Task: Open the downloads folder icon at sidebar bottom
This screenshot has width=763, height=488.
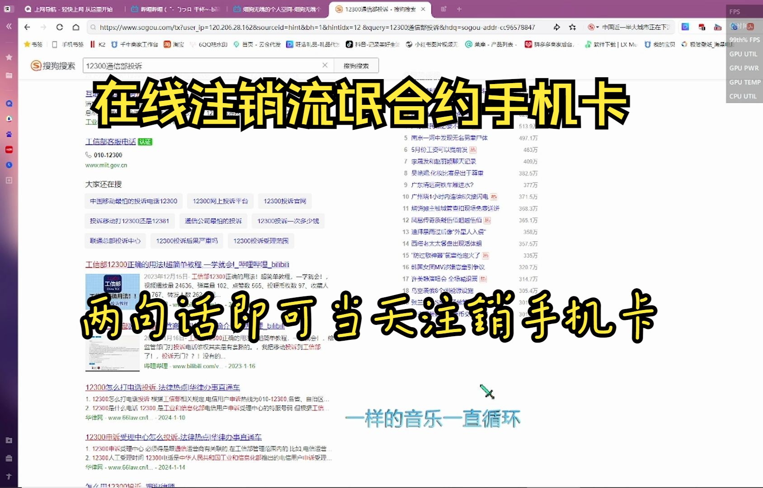Action: 9,440
